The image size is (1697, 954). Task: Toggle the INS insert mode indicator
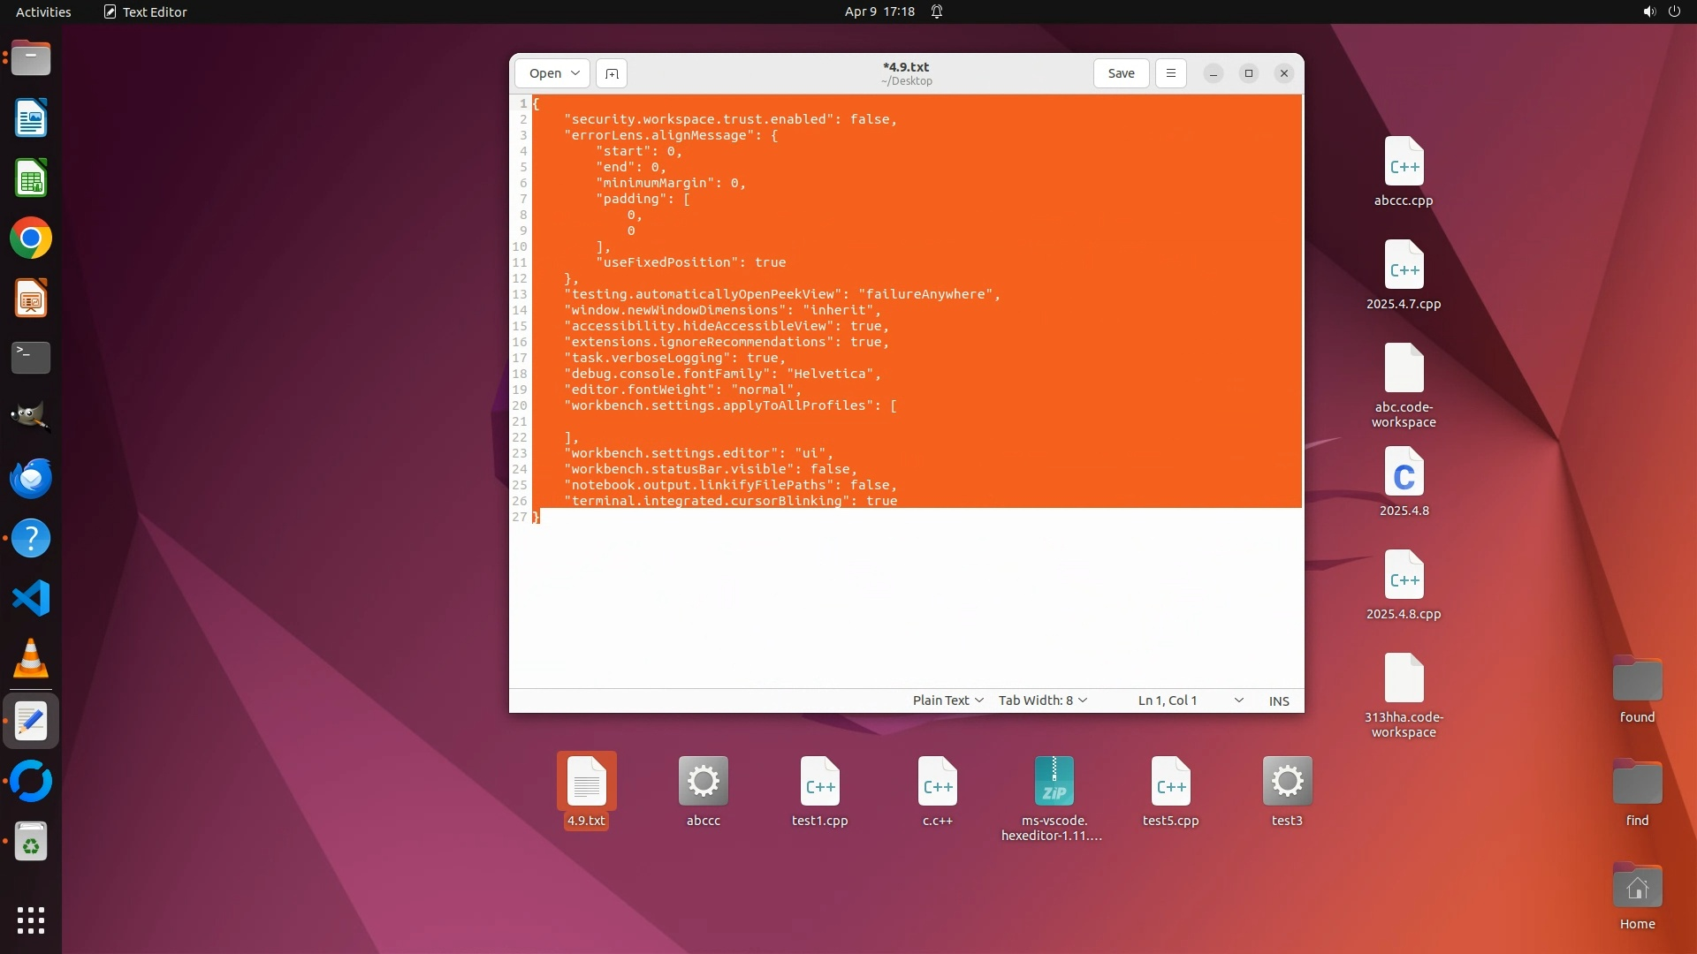(x=1279, y=700)
